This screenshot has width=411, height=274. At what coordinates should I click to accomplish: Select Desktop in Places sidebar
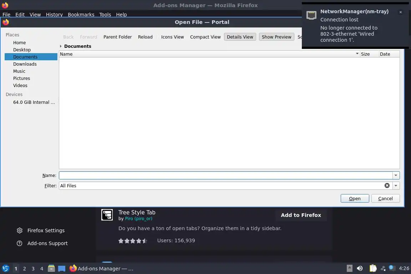coord(31,50)
